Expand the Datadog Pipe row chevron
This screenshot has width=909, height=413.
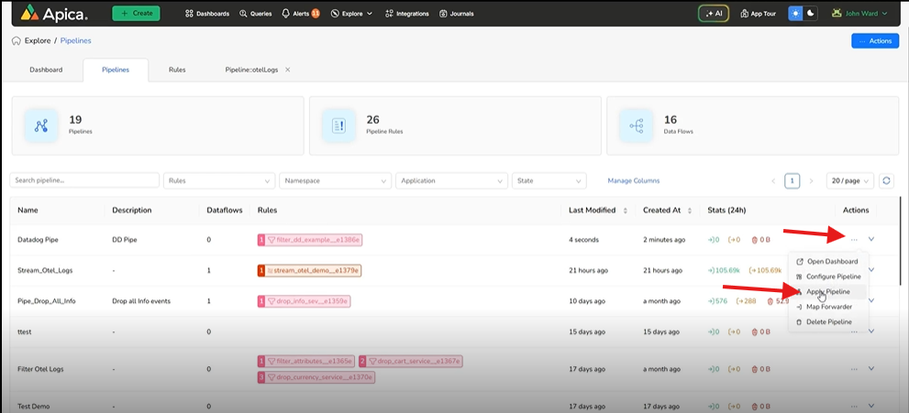871,239
